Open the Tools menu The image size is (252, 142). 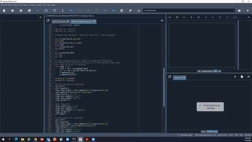(44, 5)
